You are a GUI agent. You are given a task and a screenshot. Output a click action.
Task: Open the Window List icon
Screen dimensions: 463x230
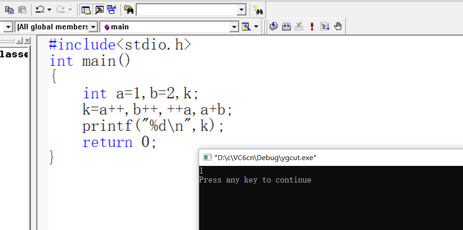(111, 10)
